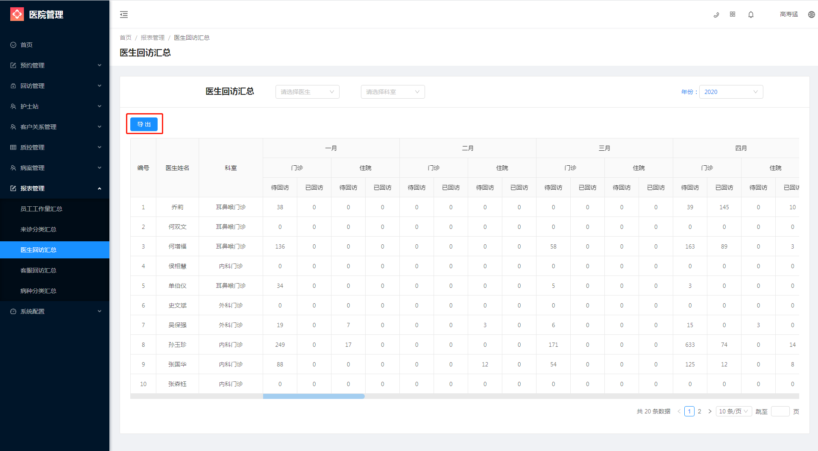Collapse the 报表管理 menu chevron
The image size is (818, 451).
[100, 188]
